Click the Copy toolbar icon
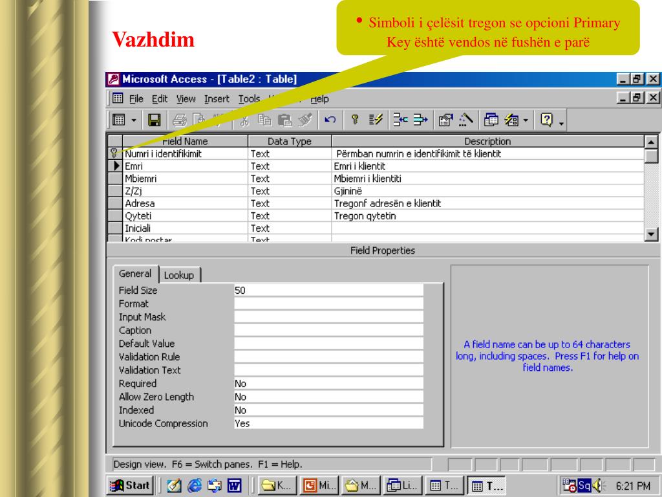662x497 pixels. pyautogui.click(x=264, y=120)
